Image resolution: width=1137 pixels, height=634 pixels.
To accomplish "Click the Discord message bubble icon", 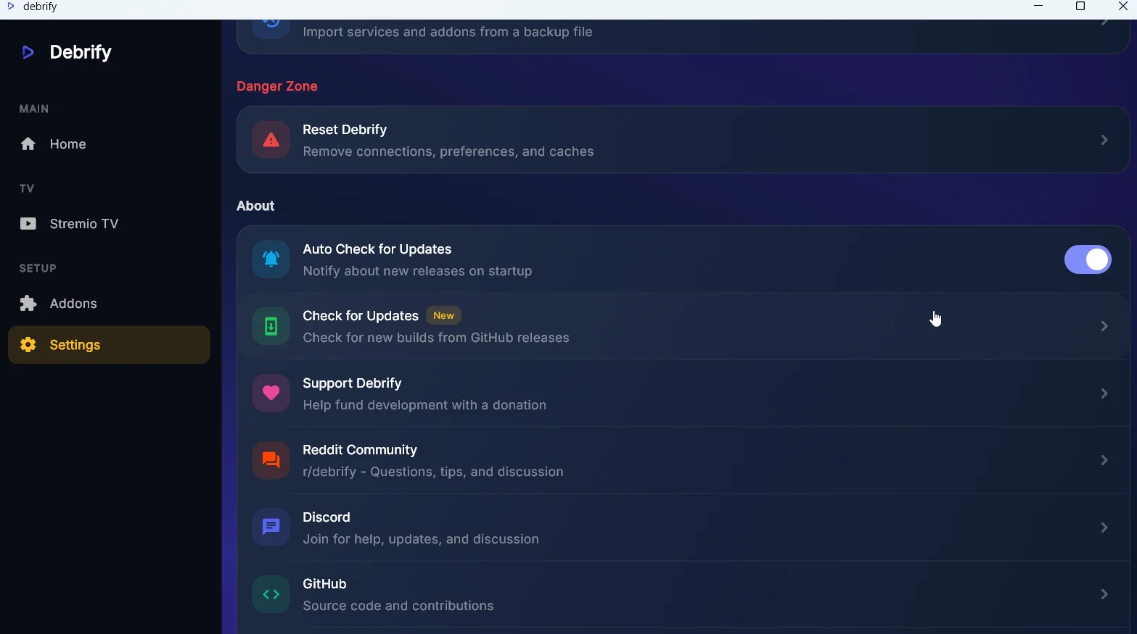I will point(271,528).
